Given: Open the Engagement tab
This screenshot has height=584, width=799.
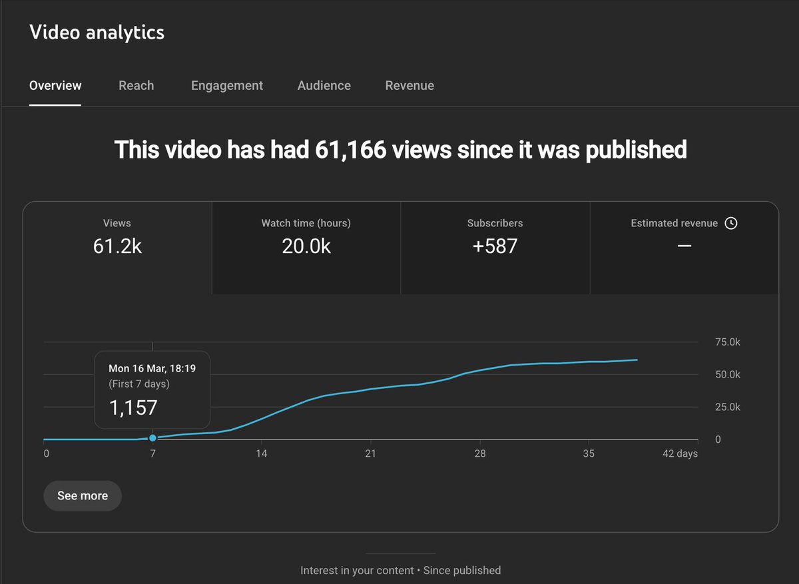Looking at the screenshot, I should pyautogui.click(x=226, y=85).
